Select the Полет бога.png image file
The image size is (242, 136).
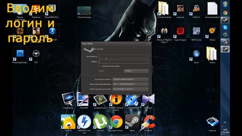[84, 12]
